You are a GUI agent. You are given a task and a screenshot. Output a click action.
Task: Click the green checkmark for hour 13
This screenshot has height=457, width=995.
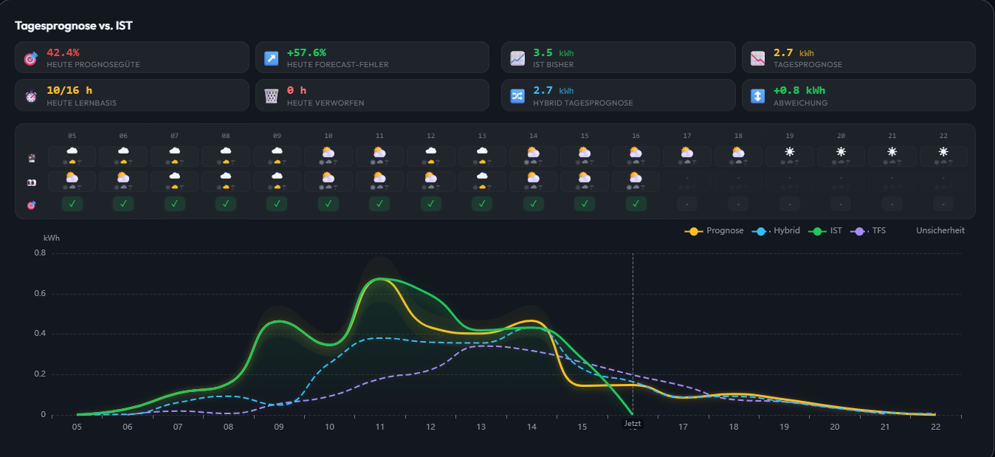click(x=482, y=204)
